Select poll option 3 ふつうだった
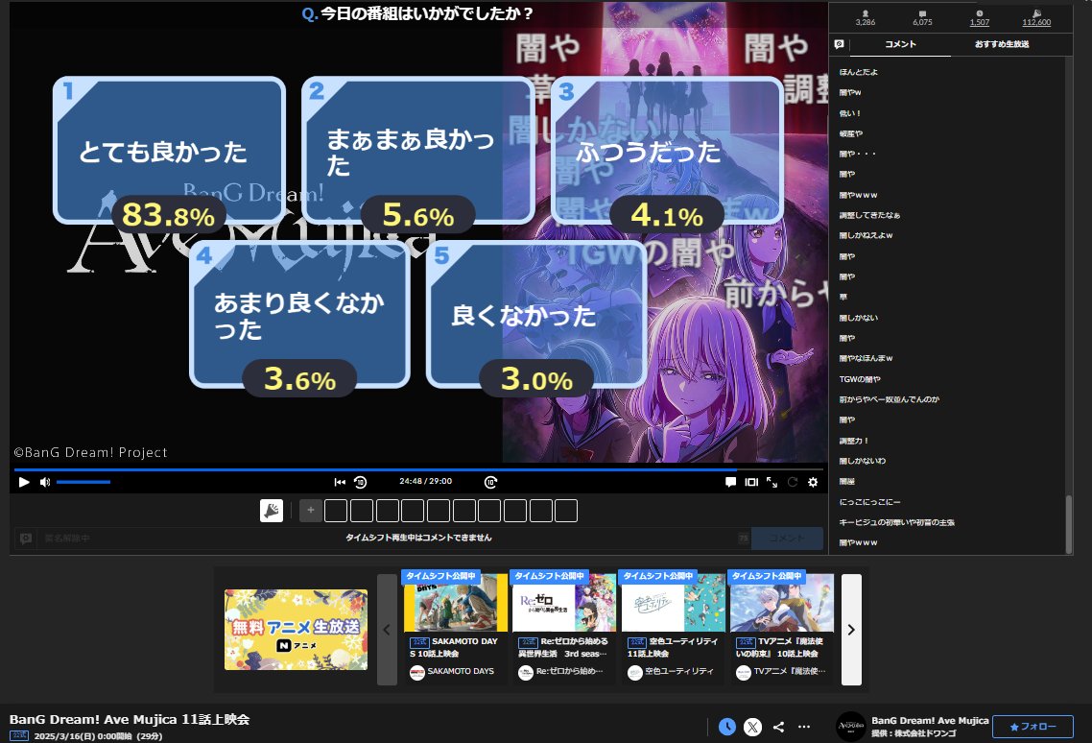Screen dimensions: 1092x743 [667, 150]
